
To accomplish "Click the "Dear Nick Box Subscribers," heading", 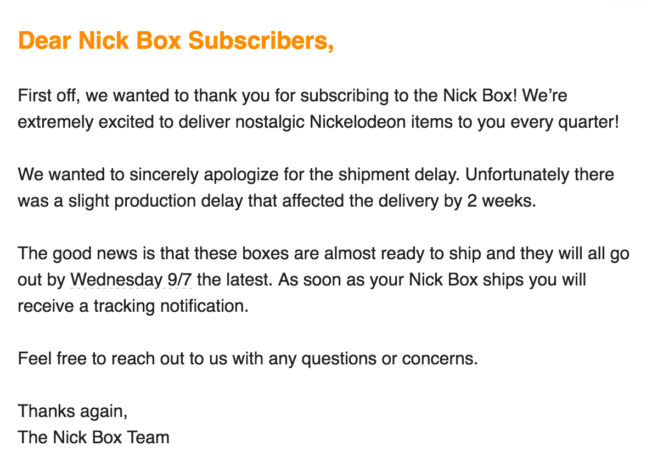I will 176,41.
